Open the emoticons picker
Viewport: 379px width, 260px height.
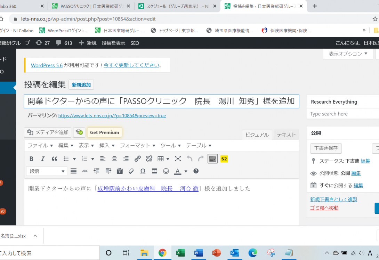tap(166, 171)
